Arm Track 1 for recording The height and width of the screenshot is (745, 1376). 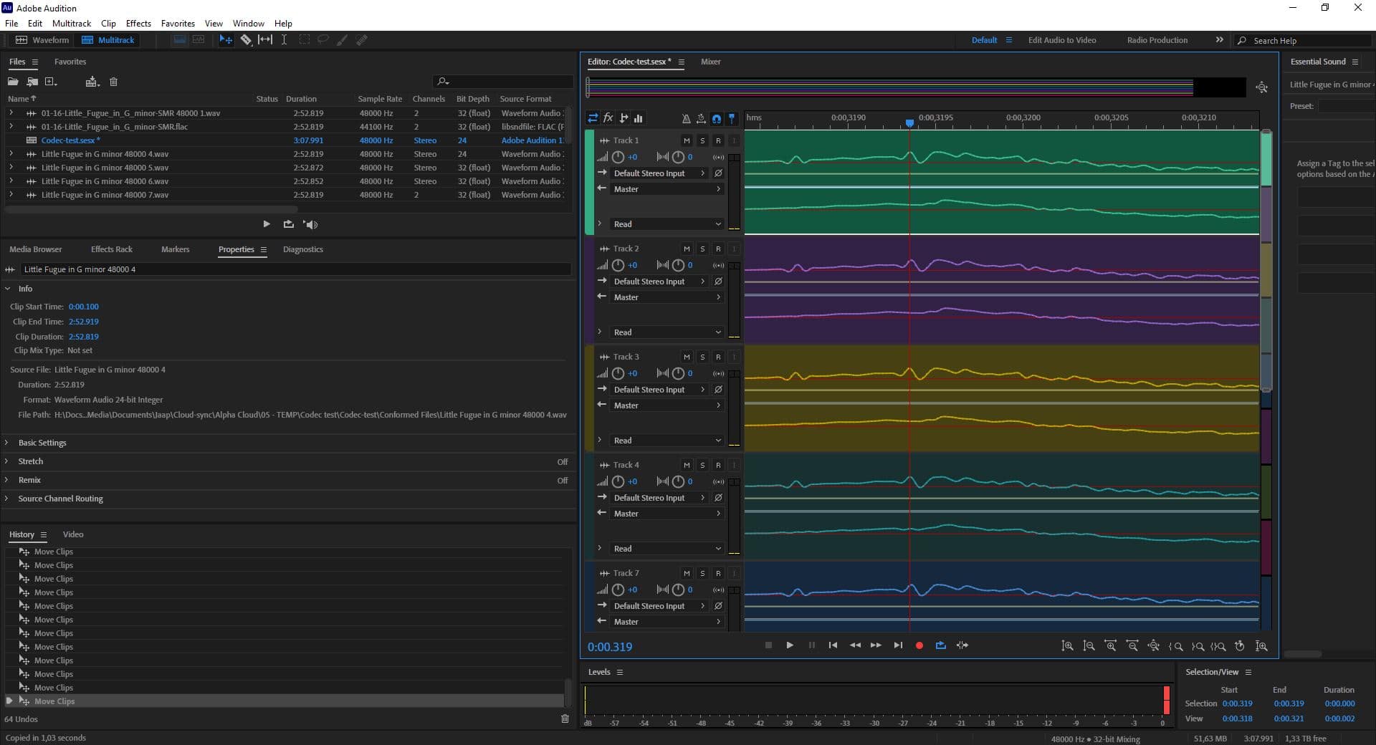click(718, 140)
